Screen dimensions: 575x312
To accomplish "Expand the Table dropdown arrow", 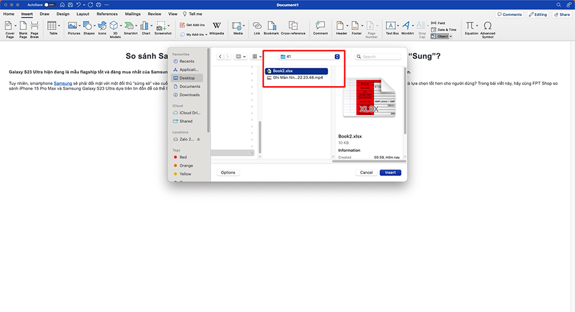I will (59, 26).
